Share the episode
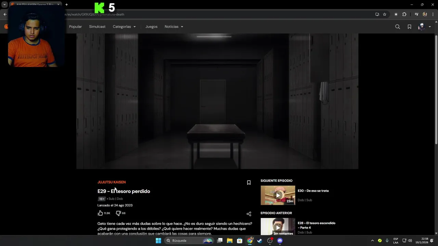Image resolution: width=438 pixels, height=246 pixels. click(x=249, y=214)
